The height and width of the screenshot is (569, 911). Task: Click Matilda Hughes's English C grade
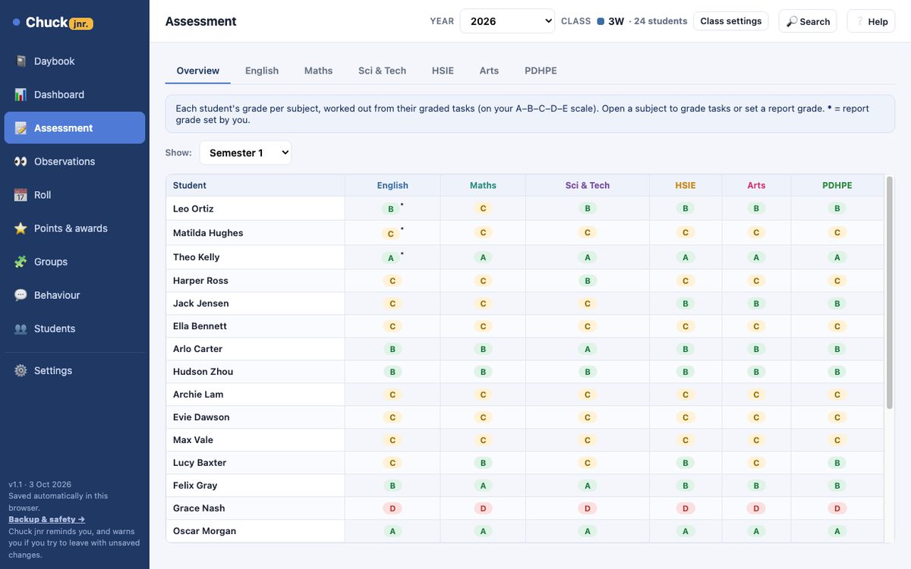[x=391, y=234]
